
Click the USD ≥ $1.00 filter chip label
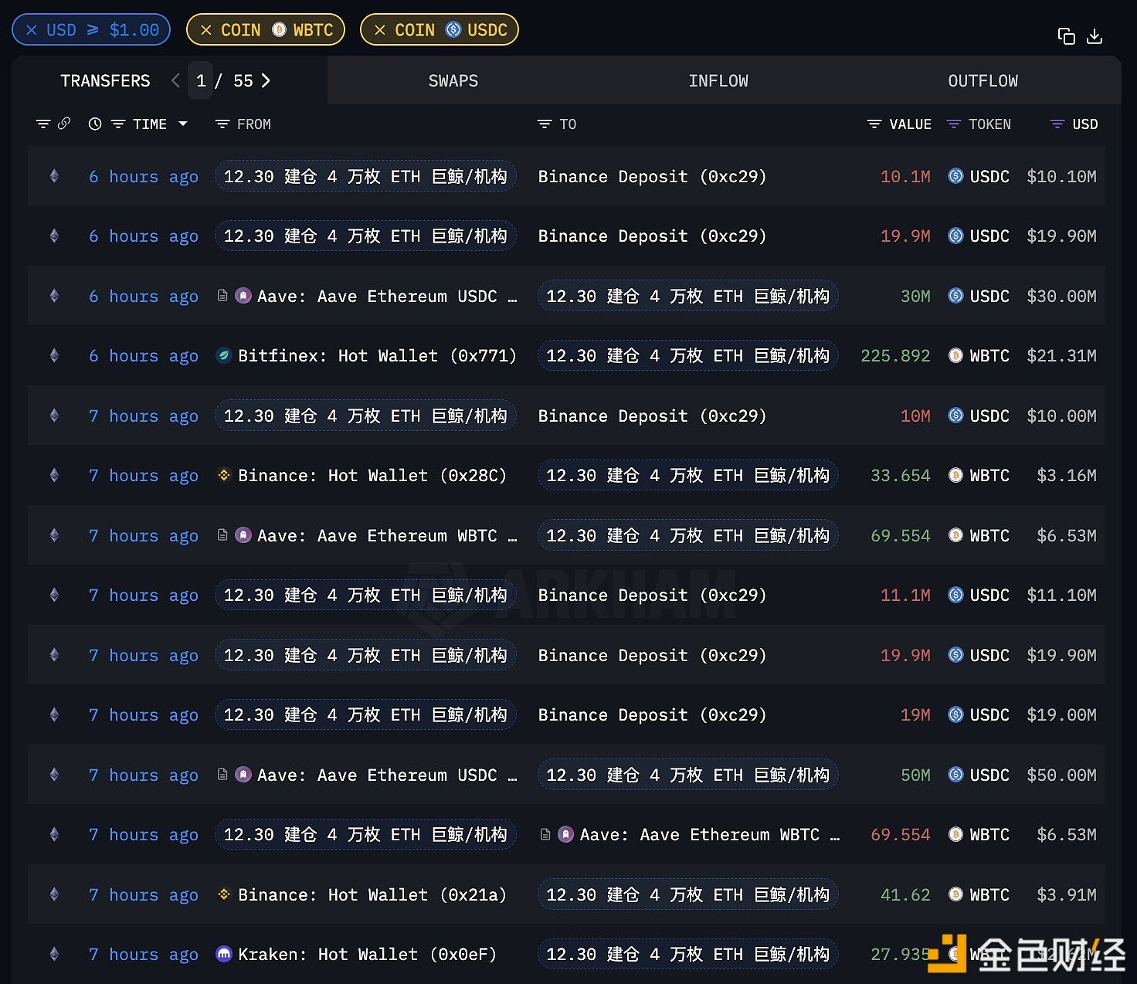point(103,30)
